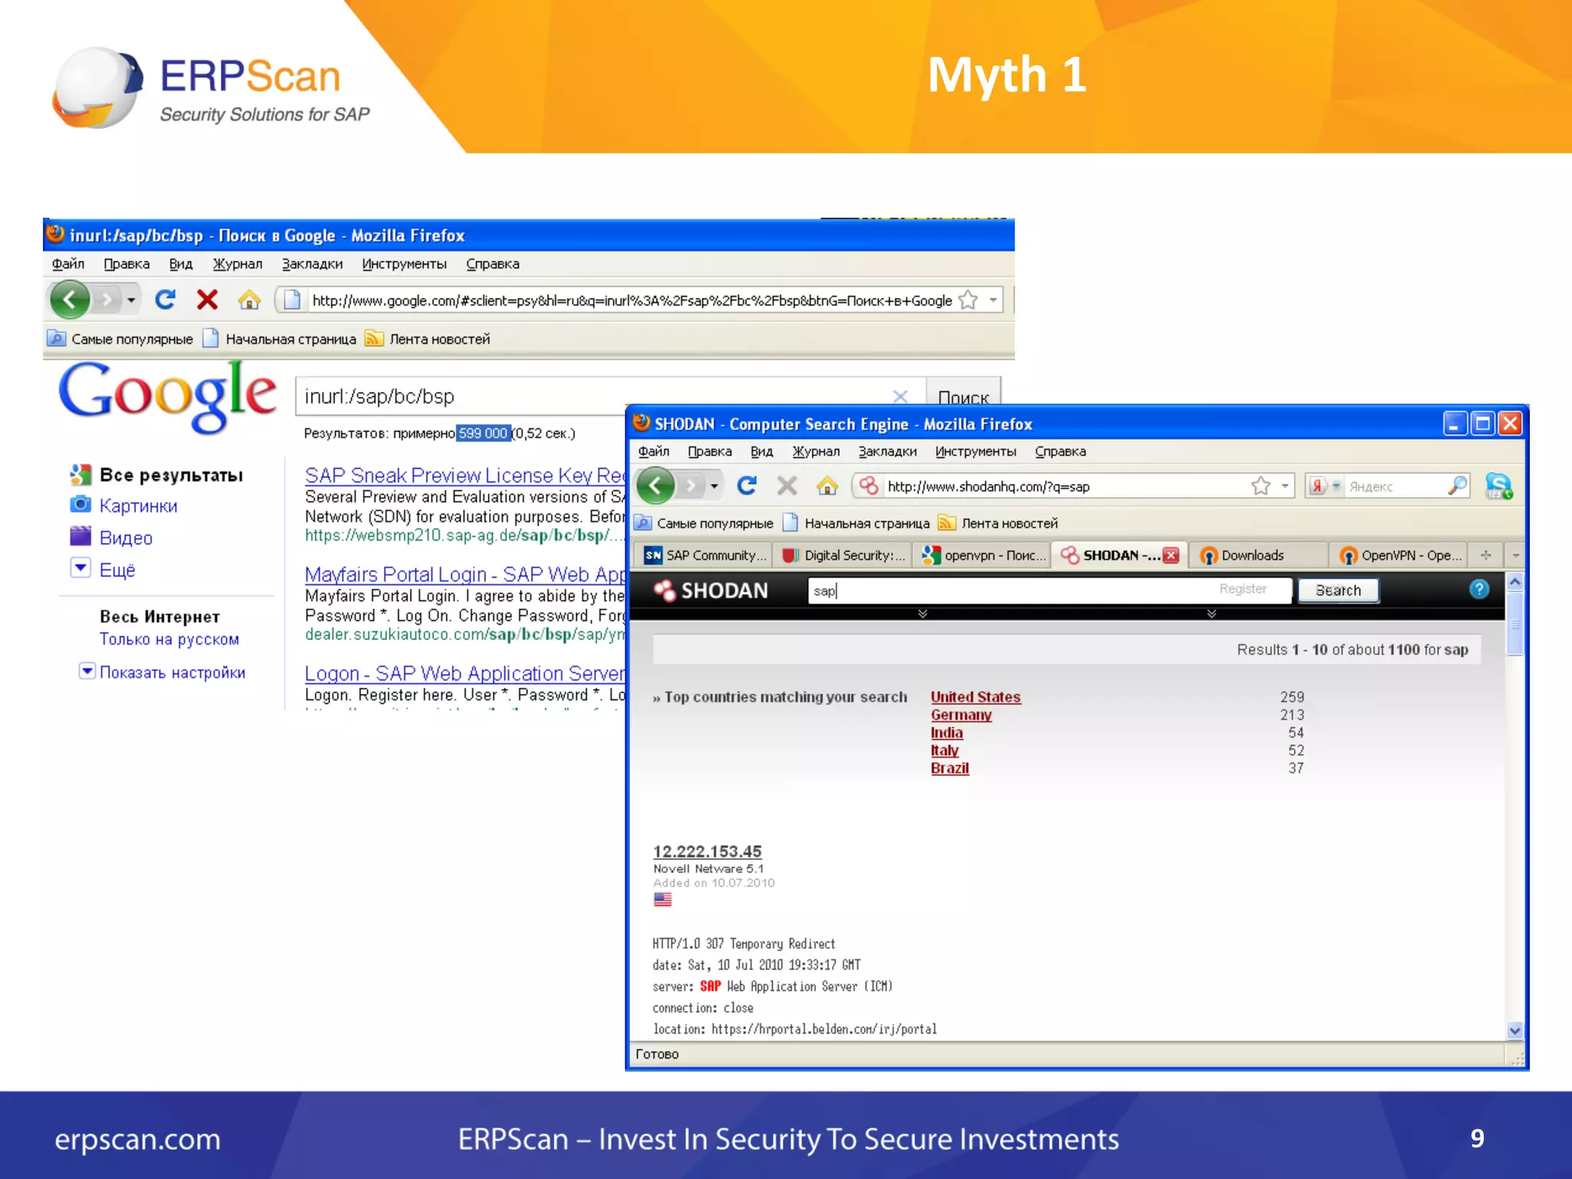This screenshot has height=1179, width=1572.
Task: Open Mayfairs Portal Login result
Action: 465,574
